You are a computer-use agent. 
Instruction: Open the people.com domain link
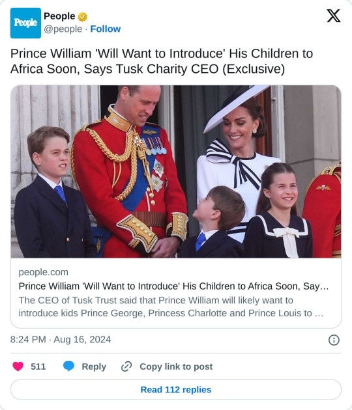pos(44,272)
